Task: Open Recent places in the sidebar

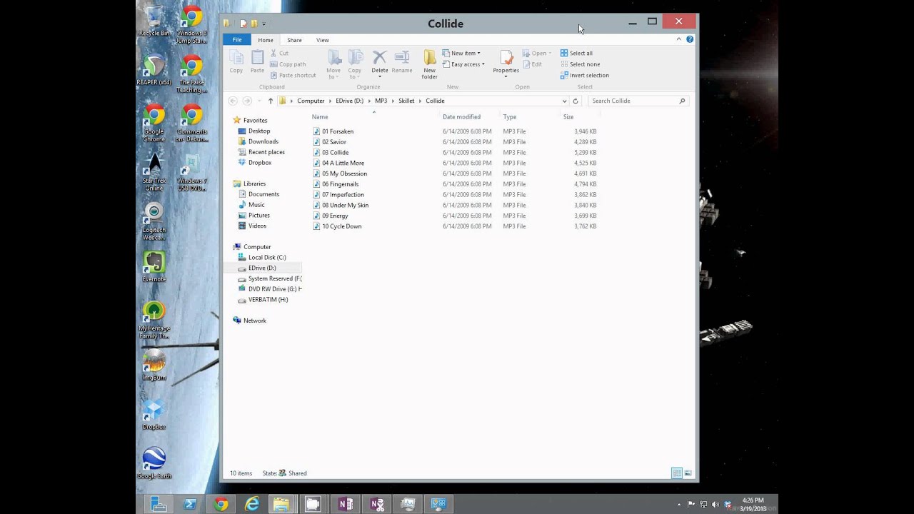Action: tap(266, 152)
